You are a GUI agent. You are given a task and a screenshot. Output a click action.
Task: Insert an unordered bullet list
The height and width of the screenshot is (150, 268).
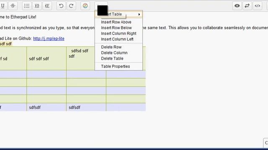click(27, 6)
